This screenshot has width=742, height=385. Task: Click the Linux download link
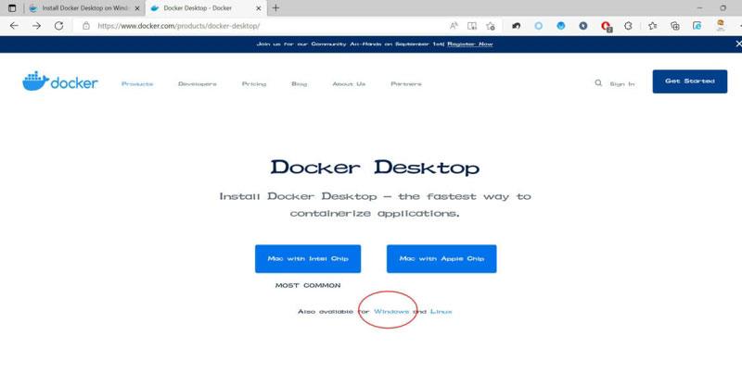[441, 311]
